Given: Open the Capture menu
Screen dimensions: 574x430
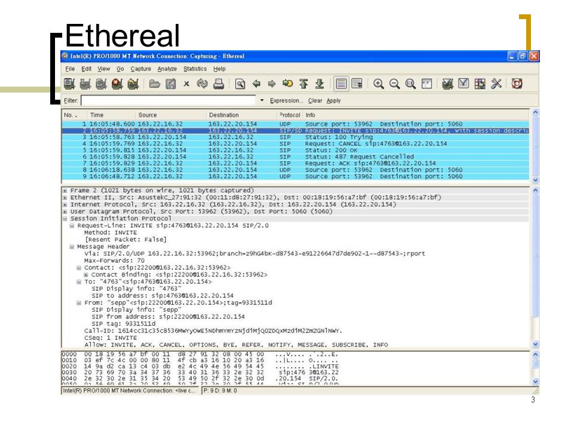Looking at the screenshot, I should pos(141,69).
